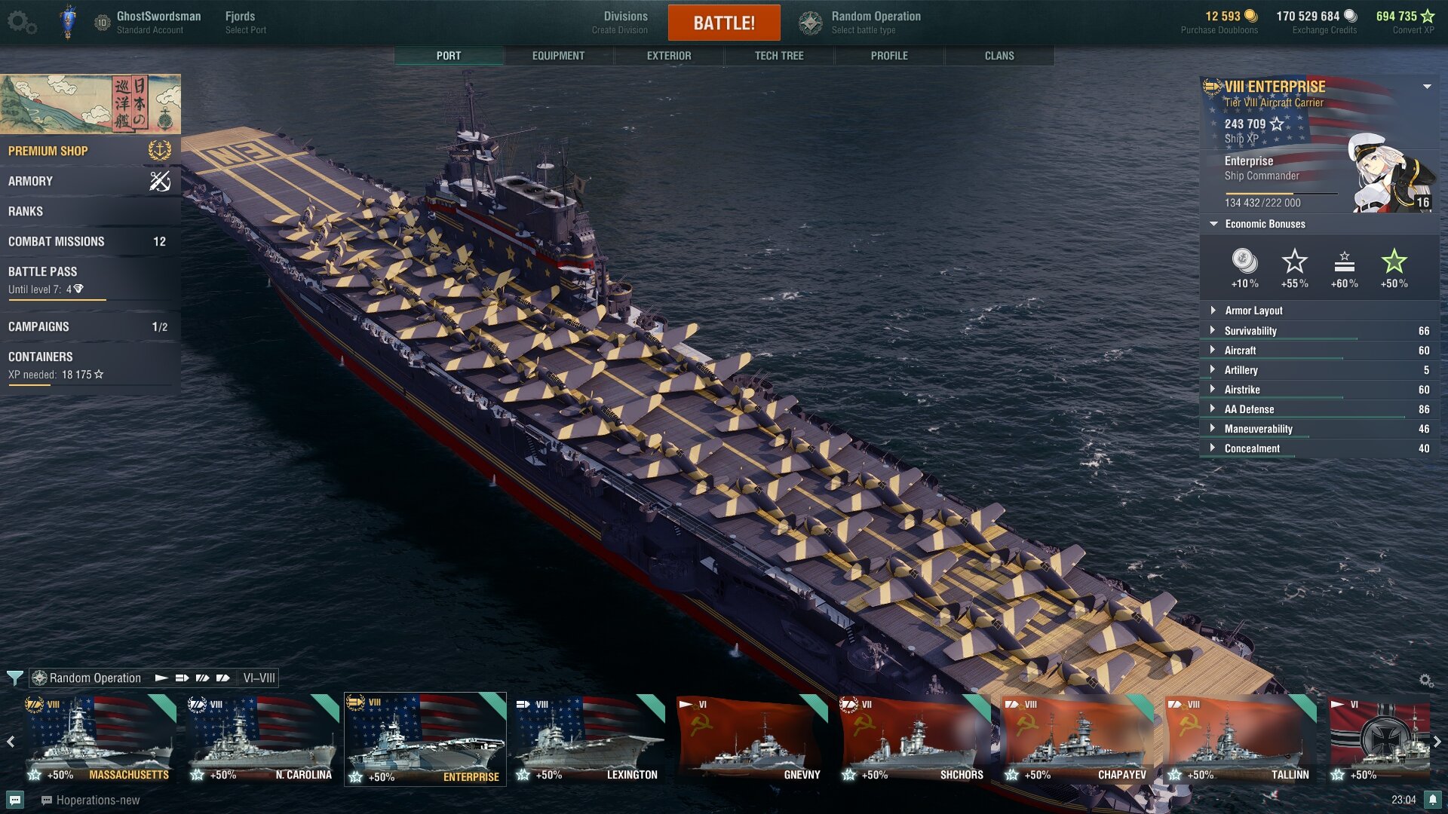
Task: Switch to the EQUIPMENT tab
Action: [558, 56]
